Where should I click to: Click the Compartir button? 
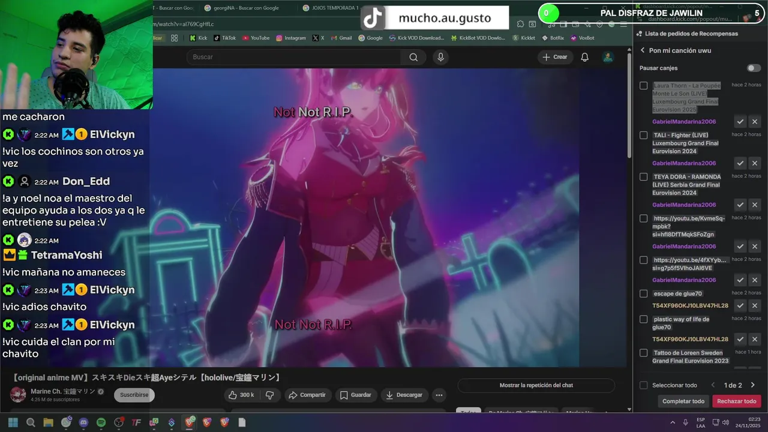click(x=307, y=395)
